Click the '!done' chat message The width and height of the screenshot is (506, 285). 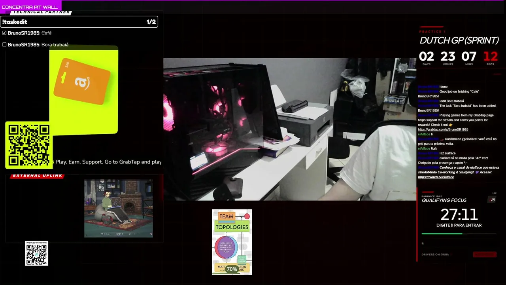pyautogui.click(x=444, y=87)
